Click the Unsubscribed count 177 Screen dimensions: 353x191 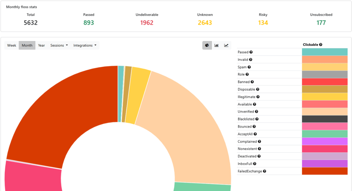(x=321, y=23)
